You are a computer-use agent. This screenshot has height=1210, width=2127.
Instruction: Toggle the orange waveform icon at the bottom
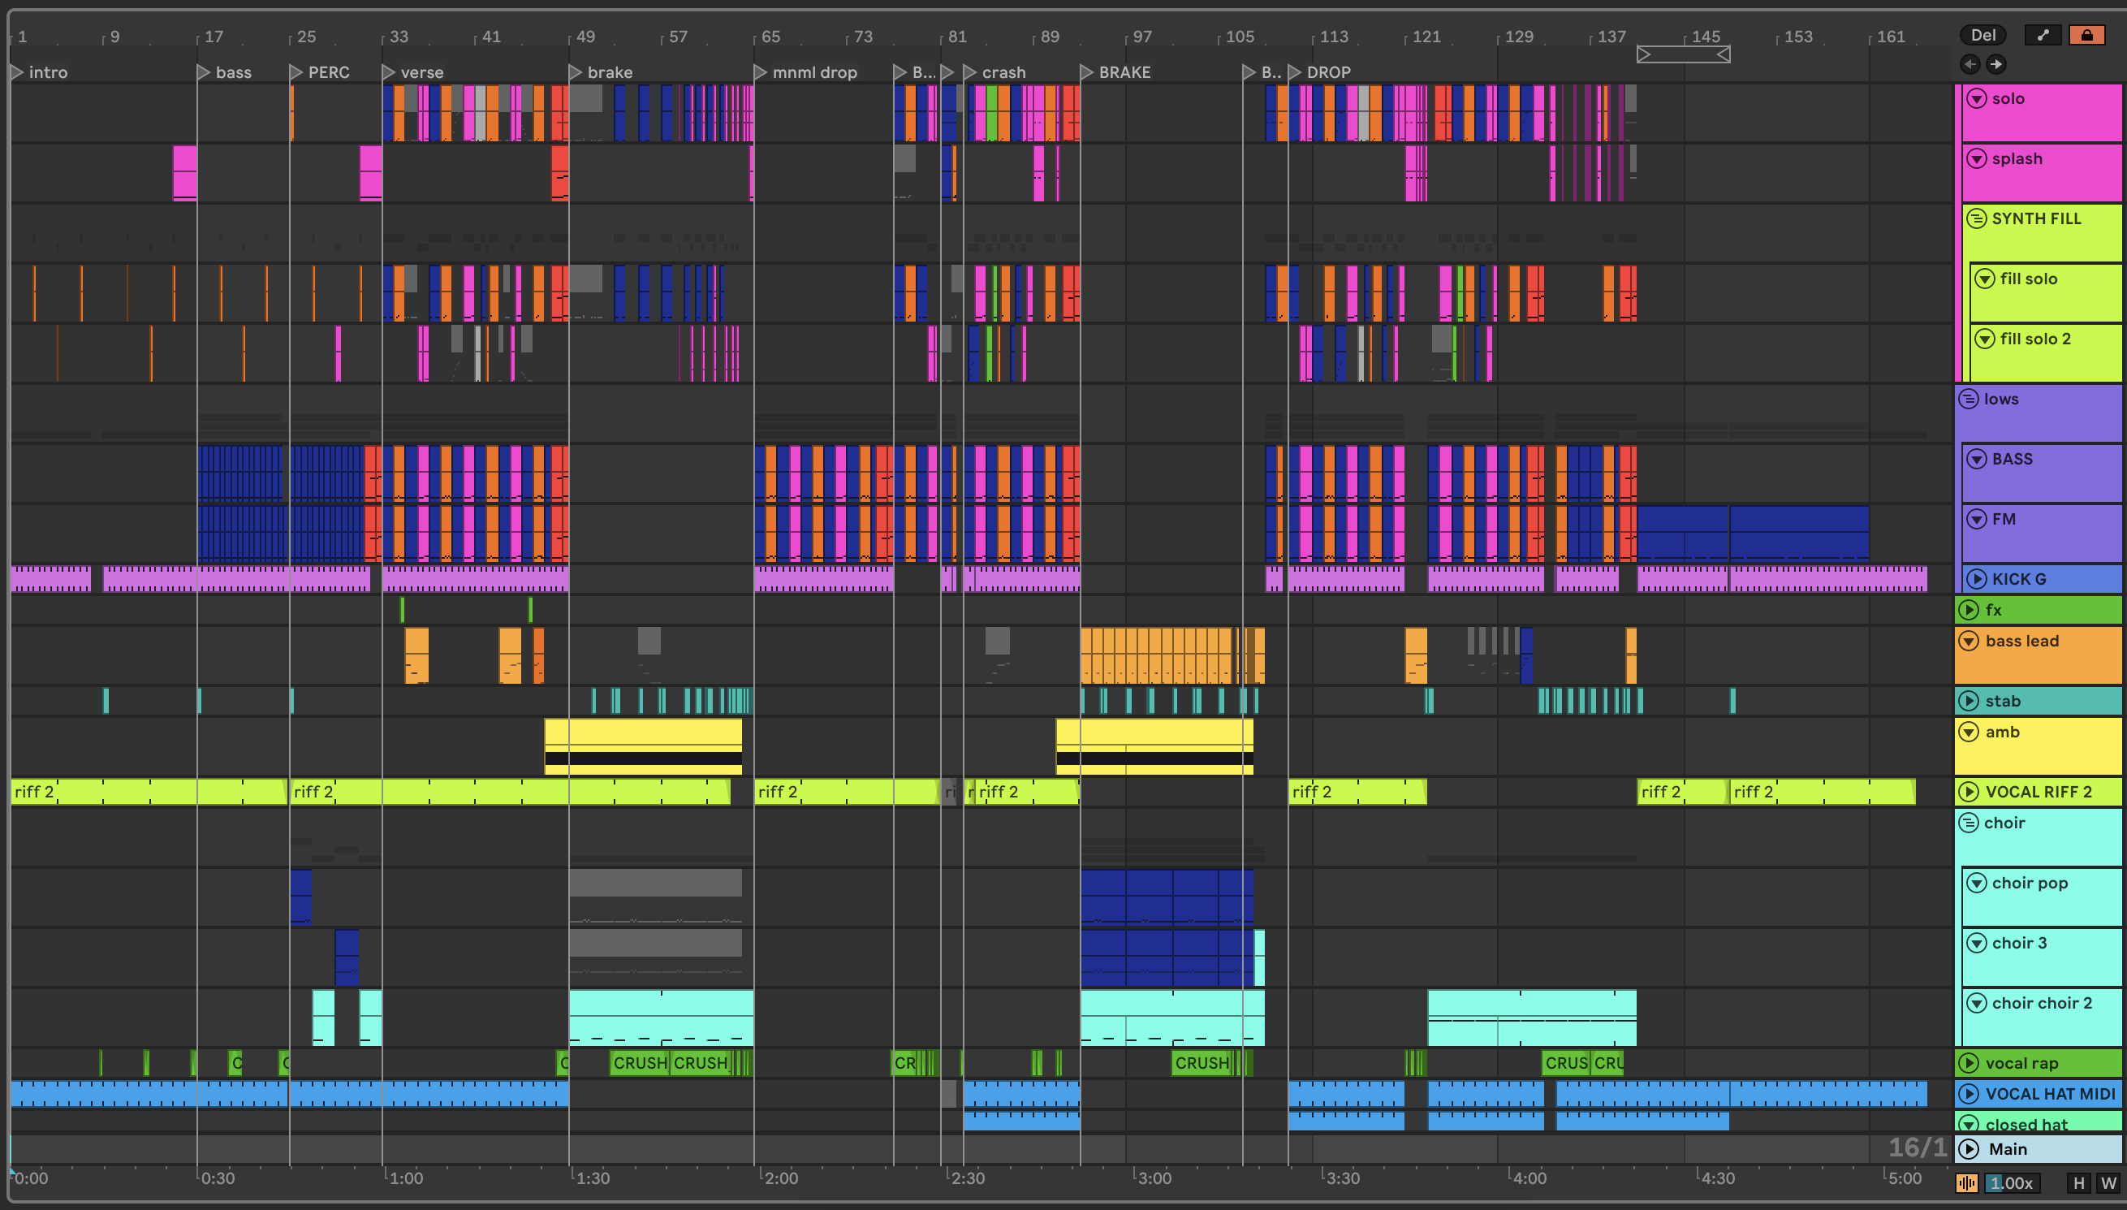click(1966, 1182)
